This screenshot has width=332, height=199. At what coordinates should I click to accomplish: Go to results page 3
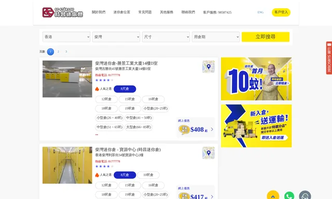(66, 52)
